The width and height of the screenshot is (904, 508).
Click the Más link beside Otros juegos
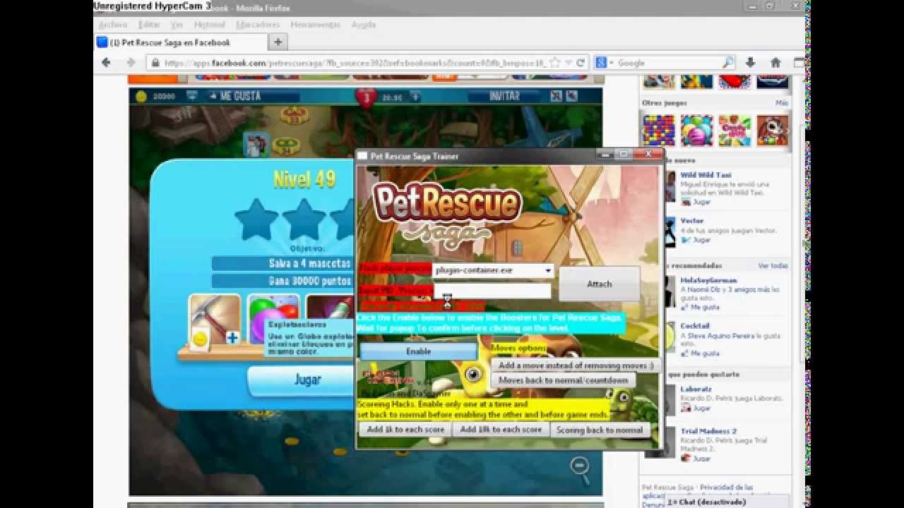(x=781, y=103)
